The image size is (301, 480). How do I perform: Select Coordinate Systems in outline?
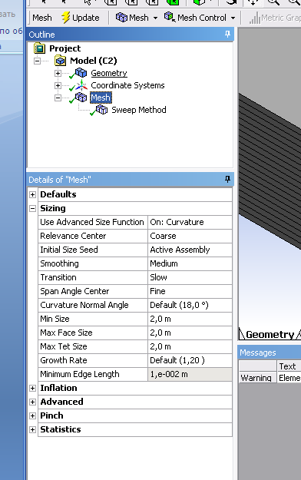click(127, 85)
